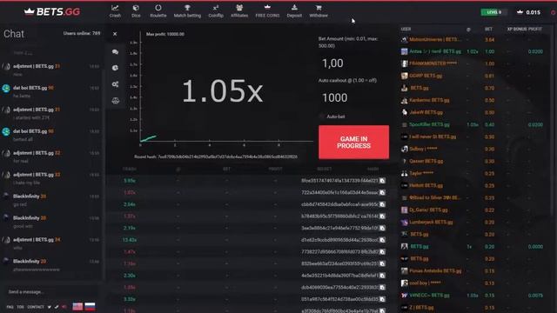Copy hash of the 2.30x crash row
The height and width of the screenshot is (313, 557).
(382, 276)
